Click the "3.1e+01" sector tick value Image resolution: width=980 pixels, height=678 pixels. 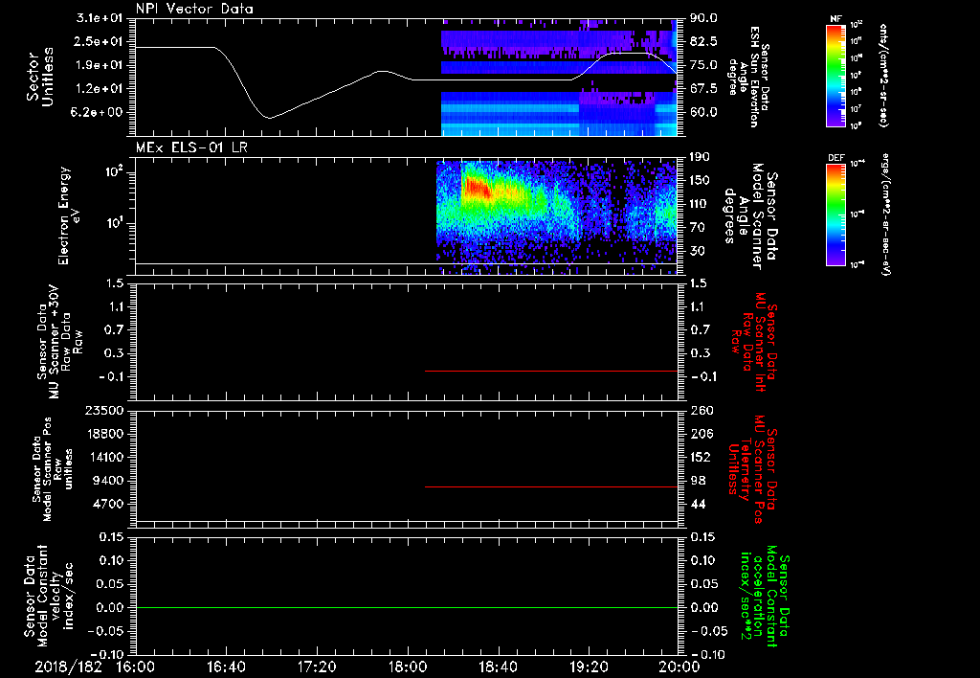coord(100,18)
